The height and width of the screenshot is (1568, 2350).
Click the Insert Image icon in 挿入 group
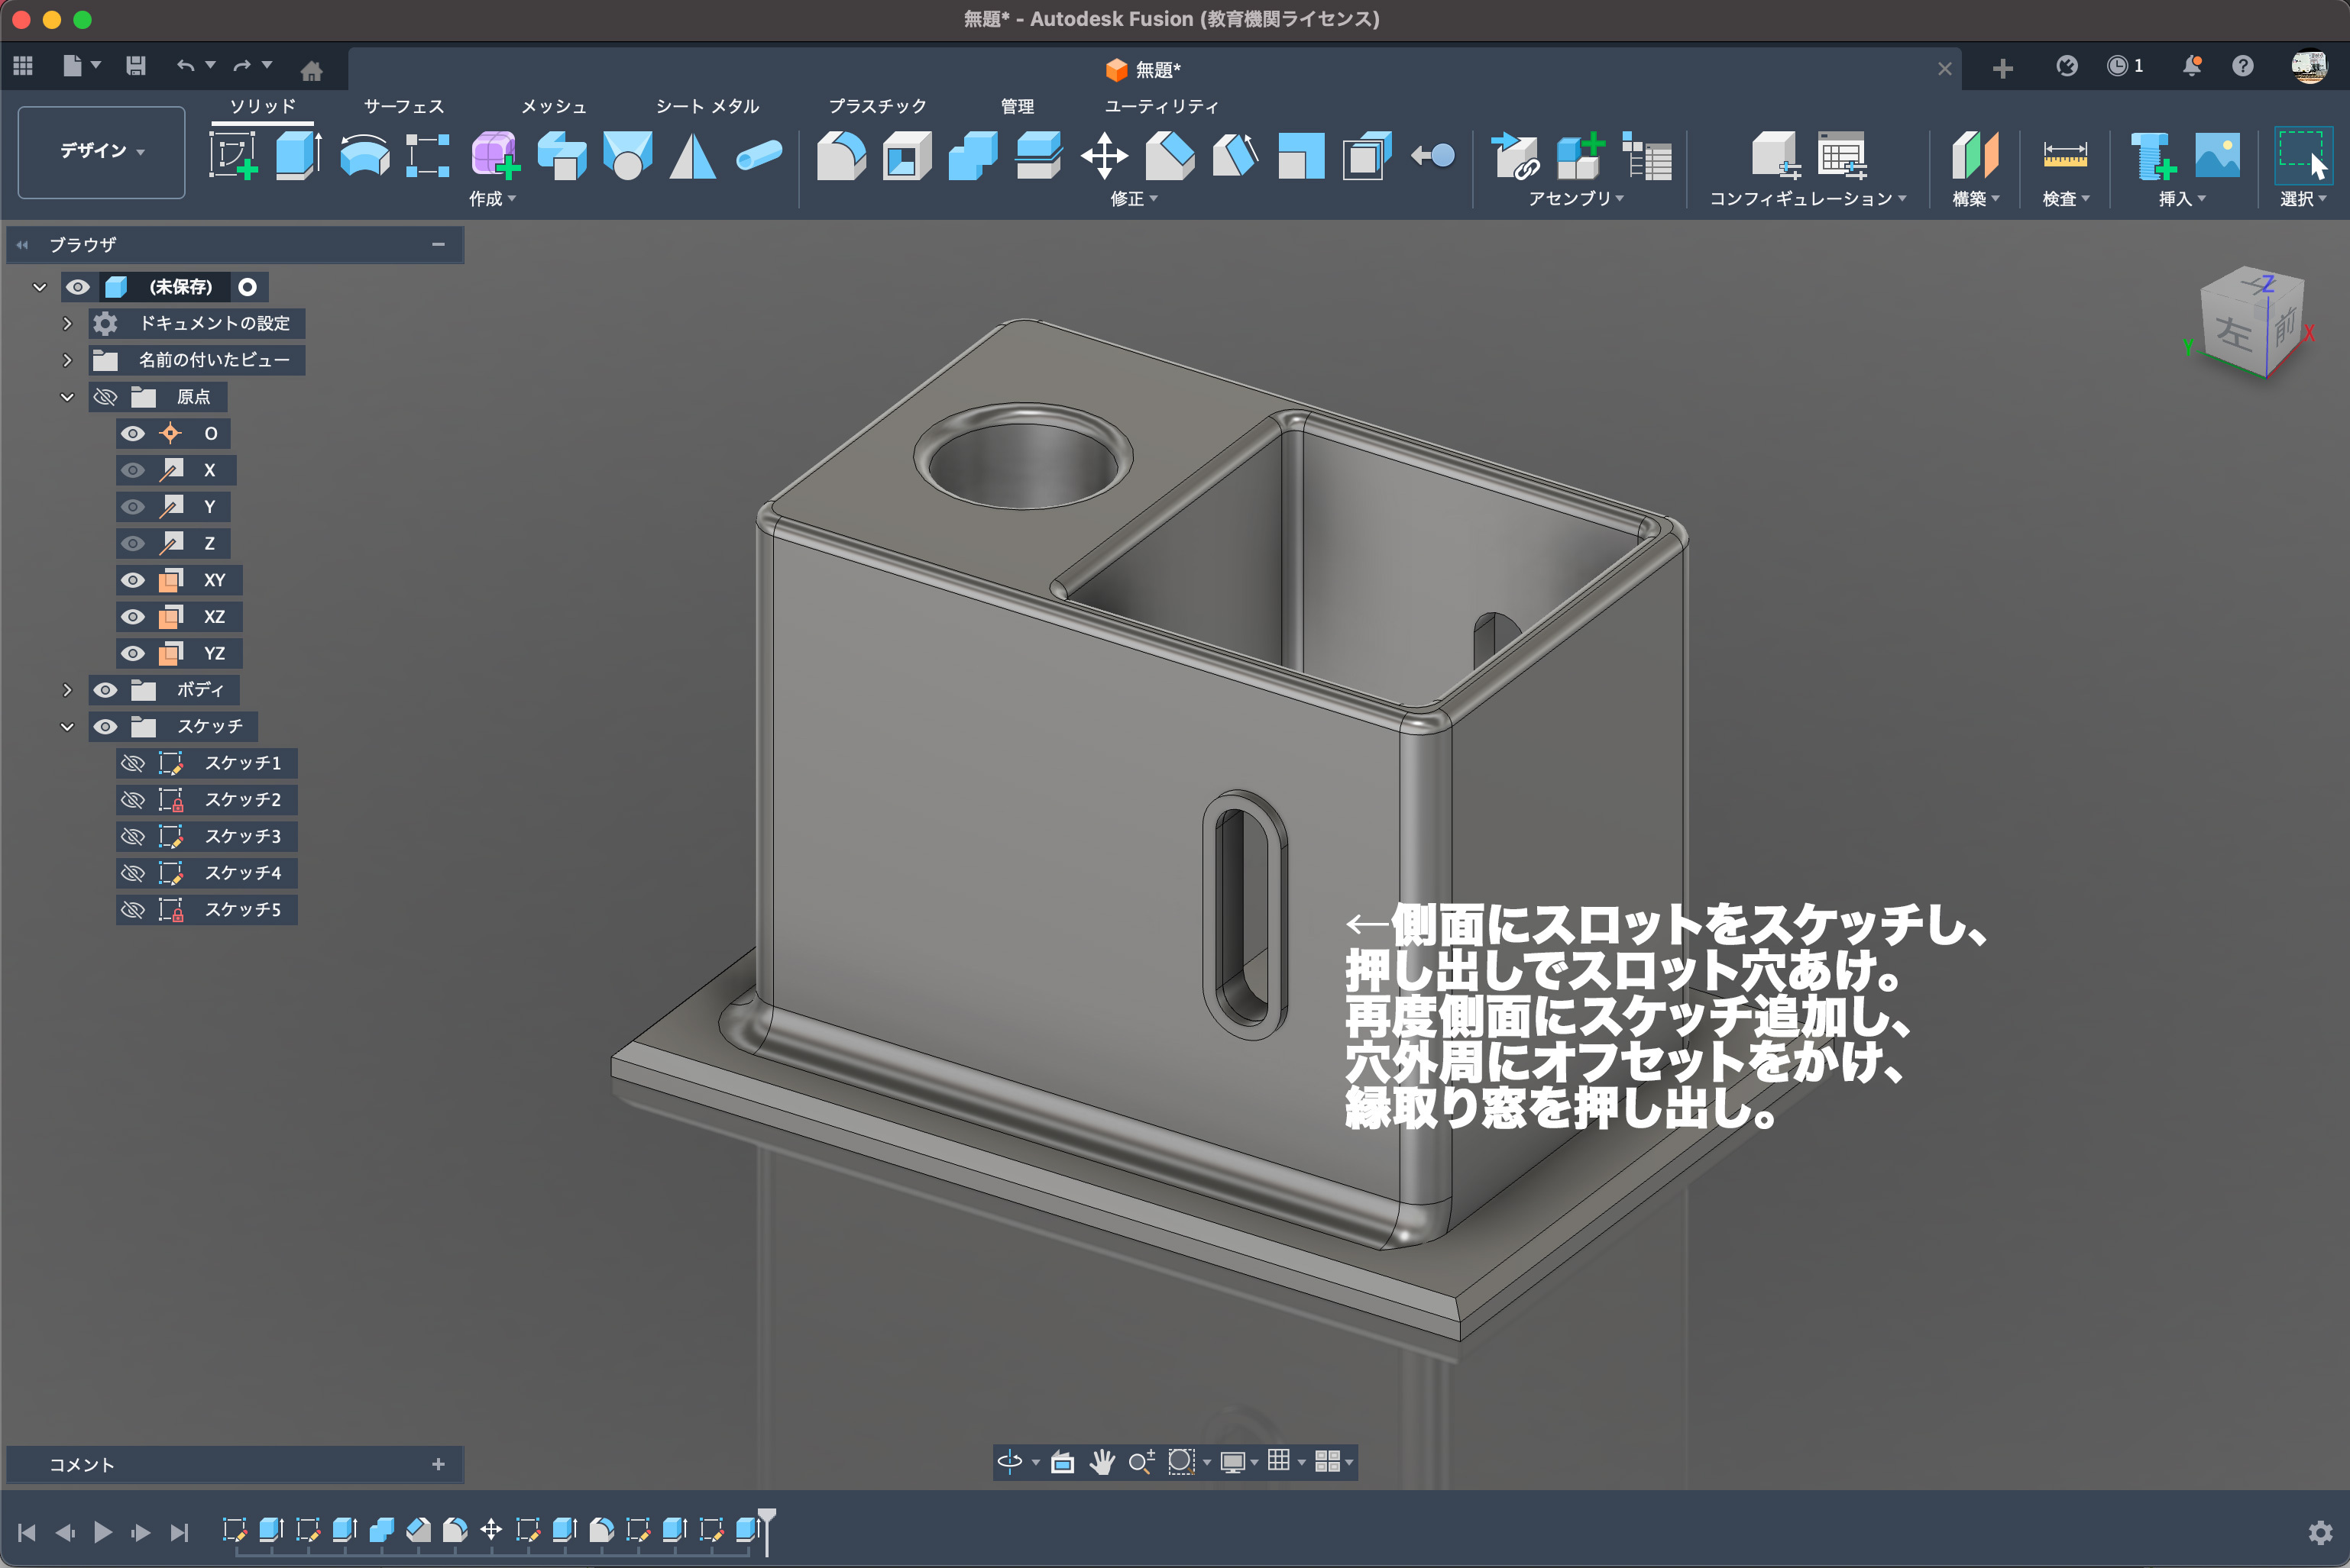[x=2217, y=155]
